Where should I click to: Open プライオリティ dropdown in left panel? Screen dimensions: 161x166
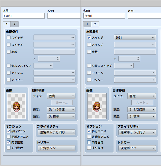pyautogui.click(x=57, y=132)
